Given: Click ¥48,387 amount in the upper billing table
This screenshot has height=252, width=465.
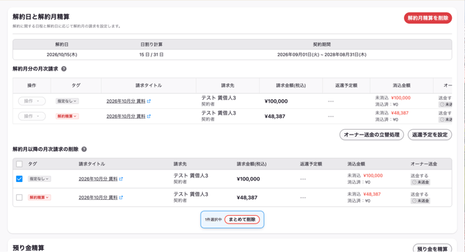Looking at the screenshot, I should click(x=275, y=116).
